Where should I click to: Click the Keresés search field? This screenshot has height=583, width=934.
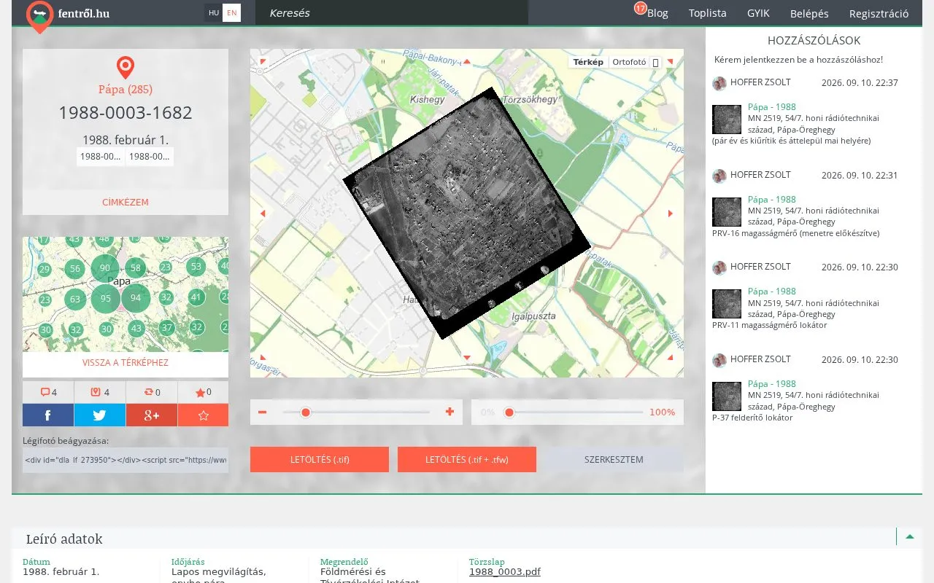(391, 12)
